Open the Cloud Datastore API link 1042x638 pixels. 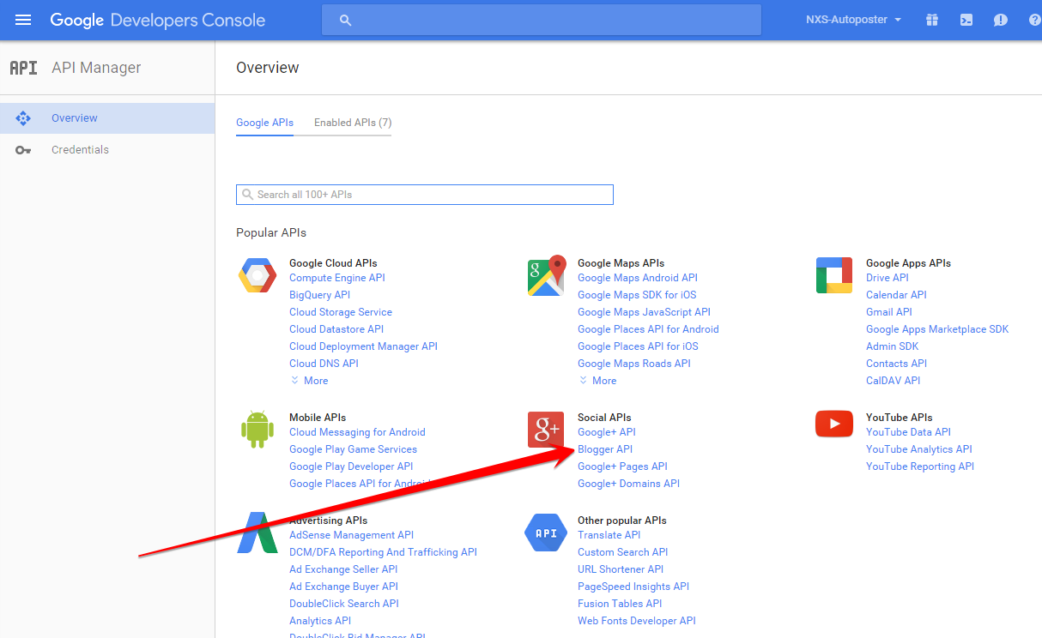pyautogui.click(x=336, y=329)
